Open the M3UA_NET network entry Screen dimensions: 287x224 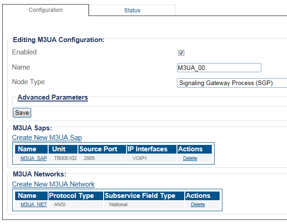pyautogui.click(x=33, y=204)
